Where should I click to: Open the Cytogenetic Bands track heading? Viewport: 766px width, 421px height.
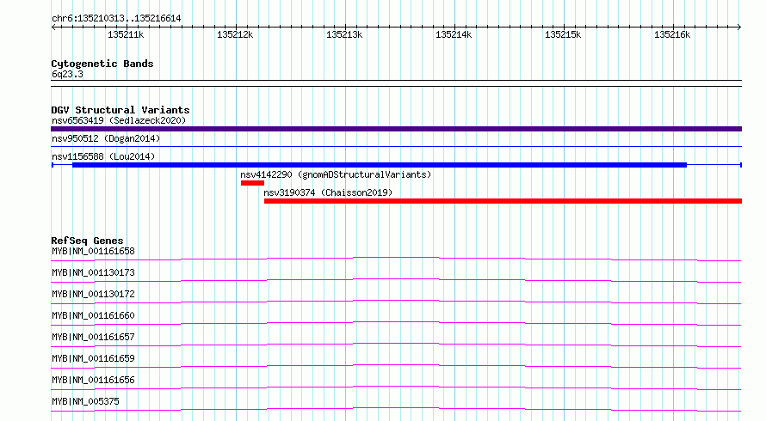point(102,64)
